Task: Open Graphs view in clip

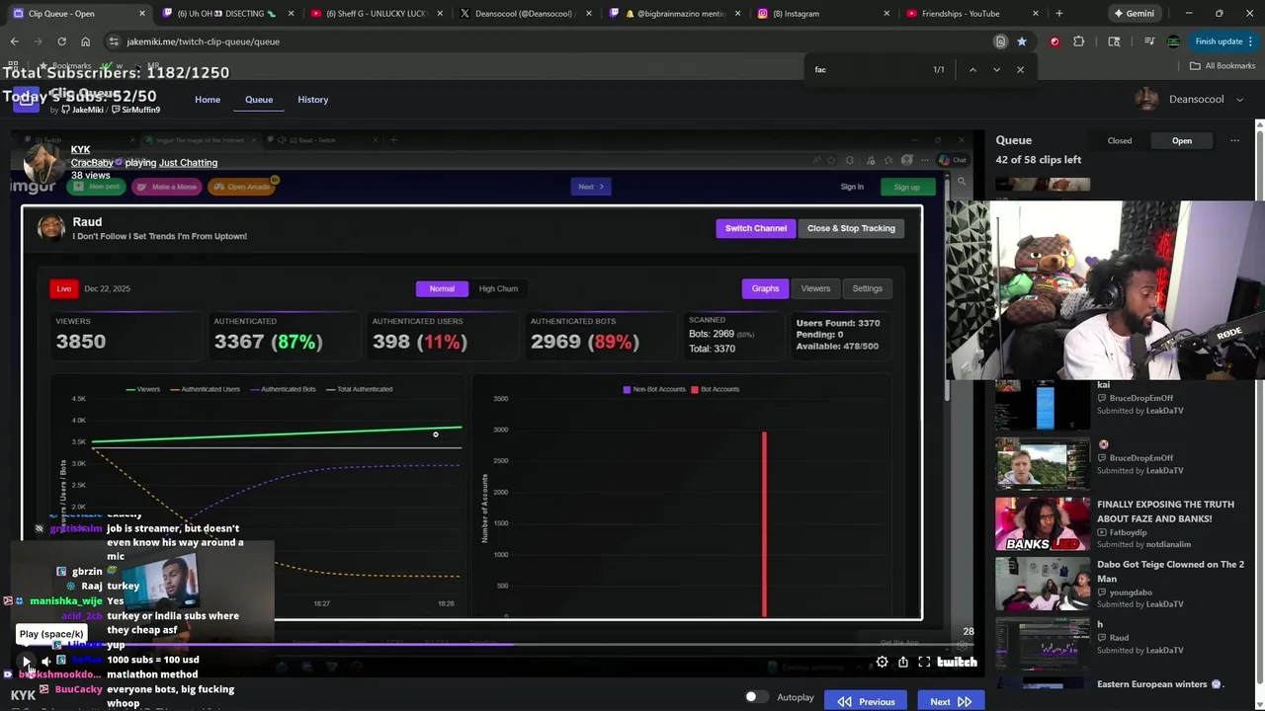Action: [765, 288]
